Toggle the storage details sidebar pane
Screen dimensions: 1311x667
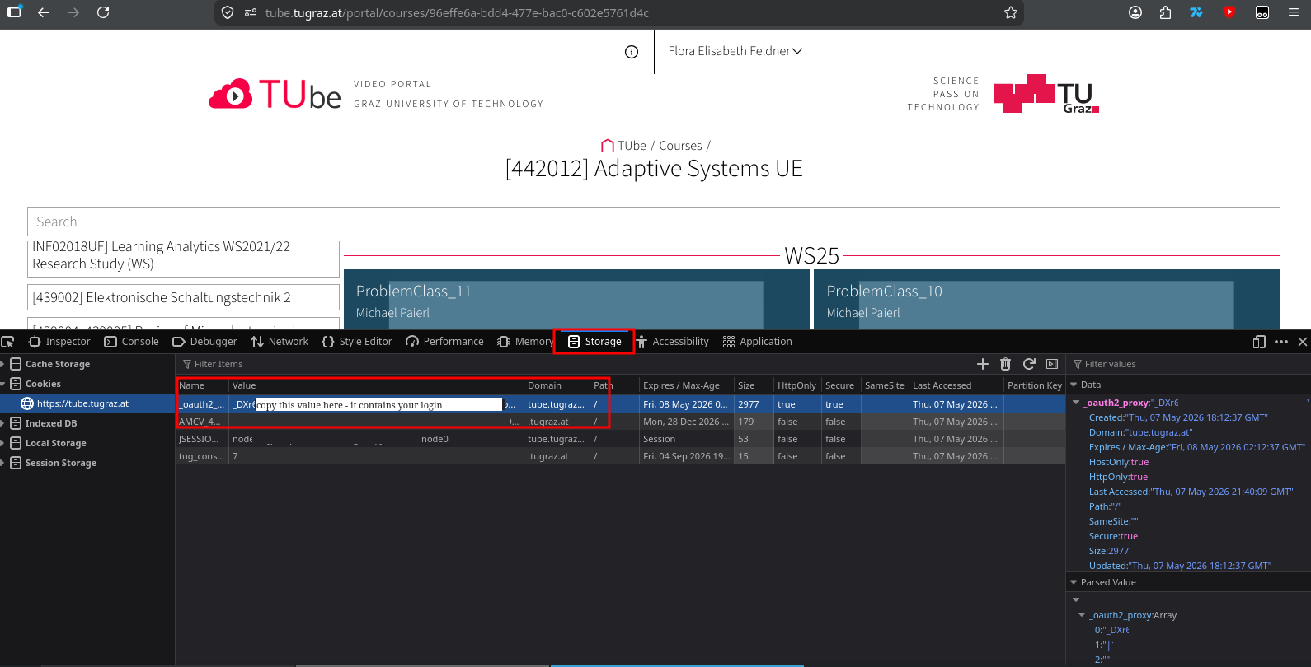pyautogui.click(x=1052, y=364)
